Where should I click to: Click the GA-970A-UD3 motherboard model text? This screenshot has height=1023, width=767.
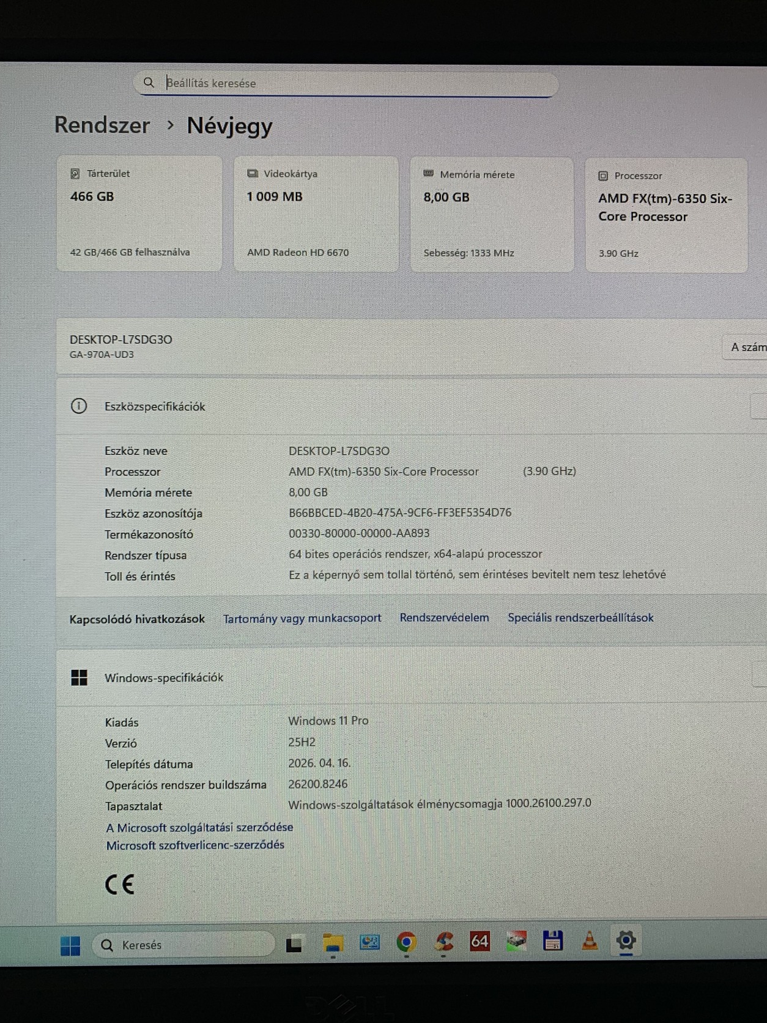point(102,354)
